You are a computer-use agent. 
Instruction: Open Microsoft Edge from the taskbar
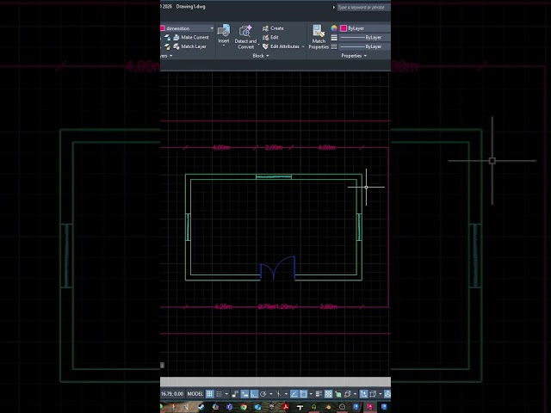(x=257, y=407)
